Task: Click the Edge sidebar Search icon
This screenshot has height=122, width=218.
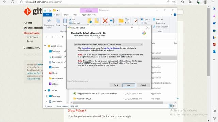Action: click(214, 9)
